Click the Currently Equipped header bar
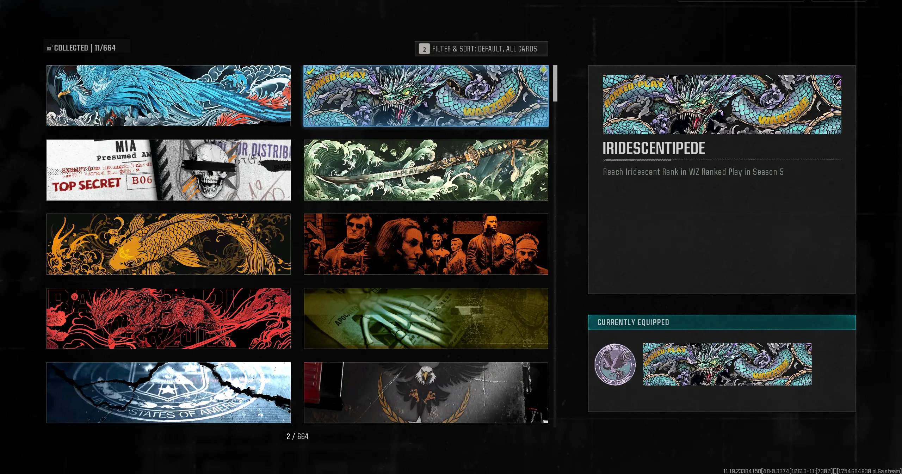The width and height of the screenshot is (902, 474). pyautogui.click(x=722, y=322)
